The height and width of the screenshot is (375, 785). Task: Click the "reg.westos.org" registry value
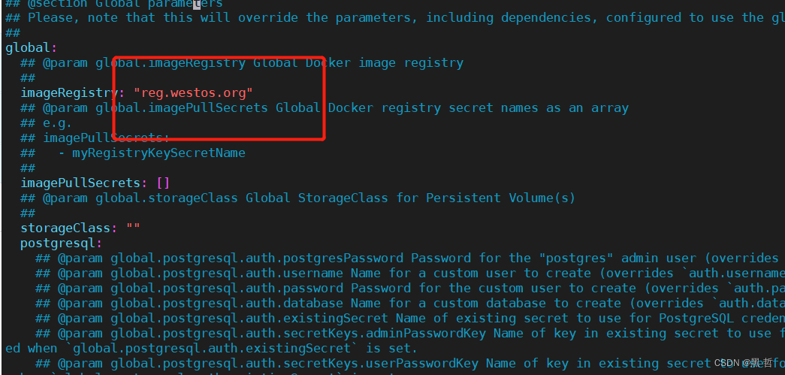(x=193, y=93)
